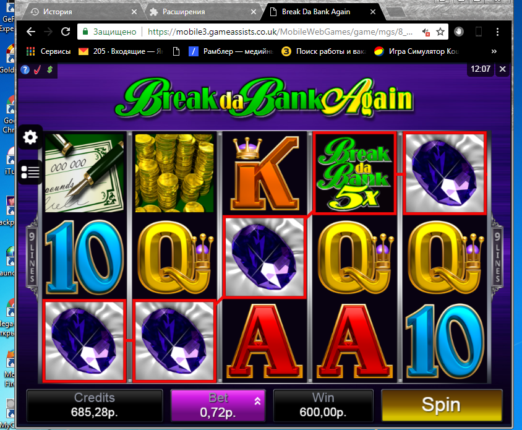Expand hidden bookmarks with double chevron
Screen dimensions: 522x430
click(494, 51)
